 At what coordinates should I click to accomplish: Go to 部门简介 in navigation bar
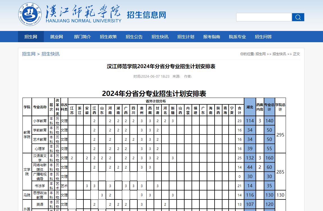(x=82, y=37)
